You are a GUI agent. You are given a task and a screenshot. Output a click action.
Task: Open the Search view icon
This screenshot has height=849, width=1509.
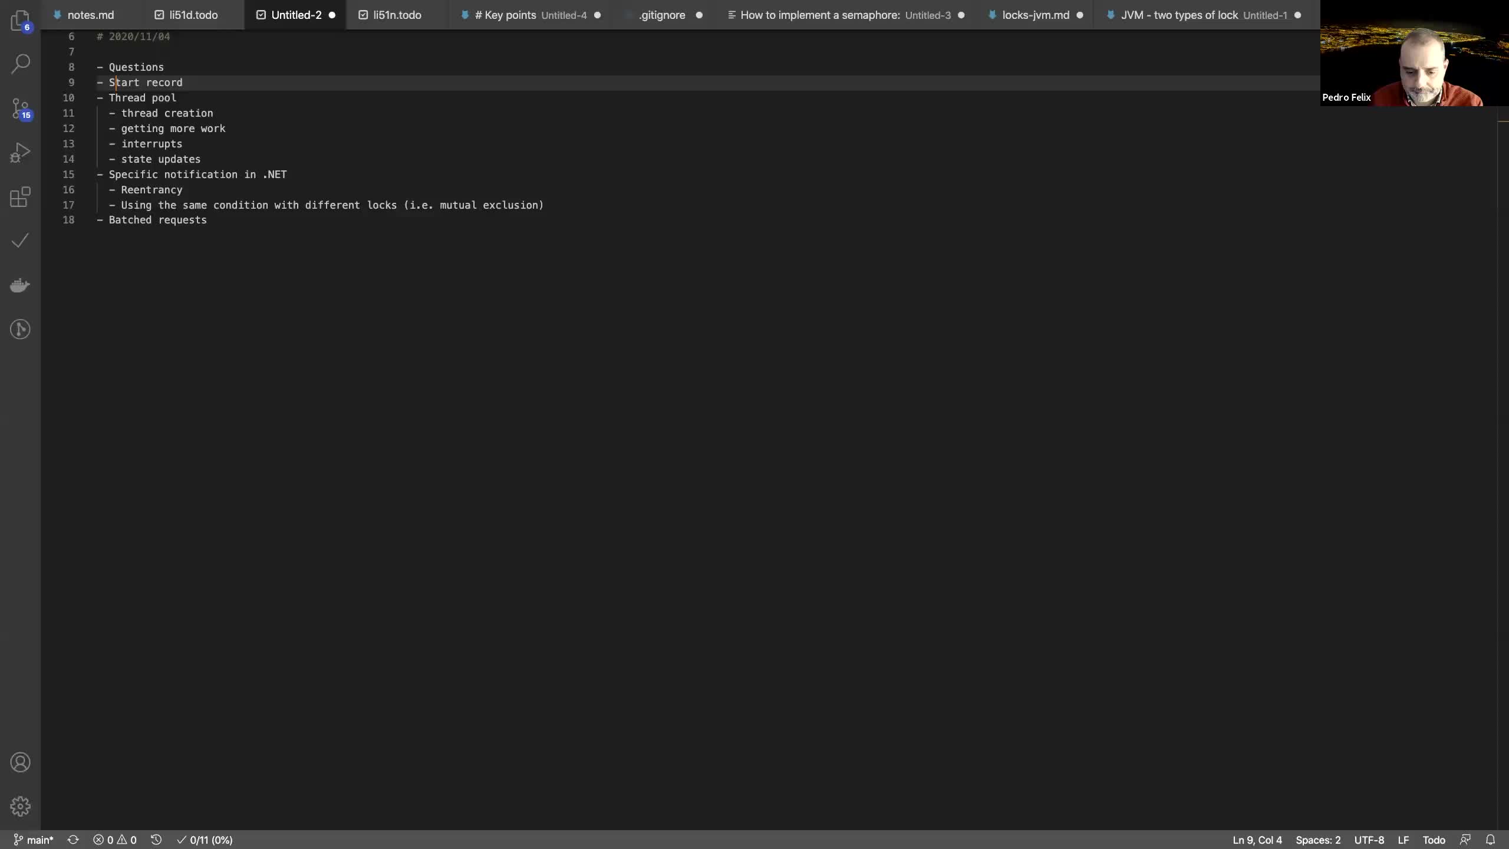[20, 64]
